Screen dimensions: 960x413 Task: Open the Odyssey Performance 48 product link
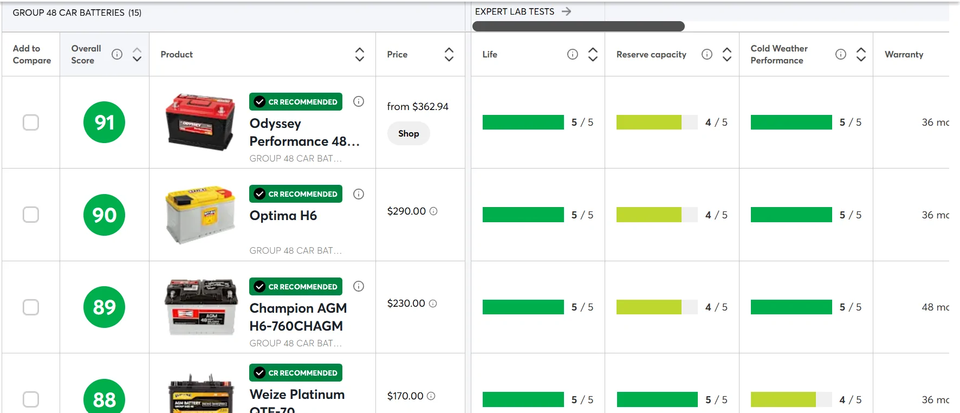coord(304,132)
